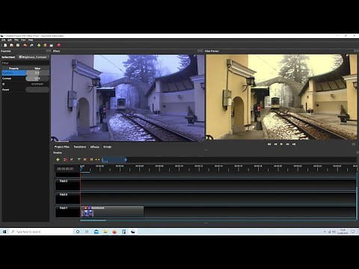The width and height of the screenshot is (359, 269).
Task: Click the Parent property value field
Action: pyautogui.click(x=37, y=90)
